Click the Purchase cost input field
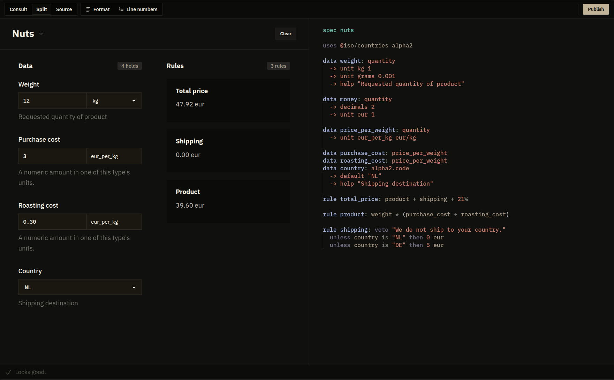This screenshot has height=380, width=614. (52, 156)
